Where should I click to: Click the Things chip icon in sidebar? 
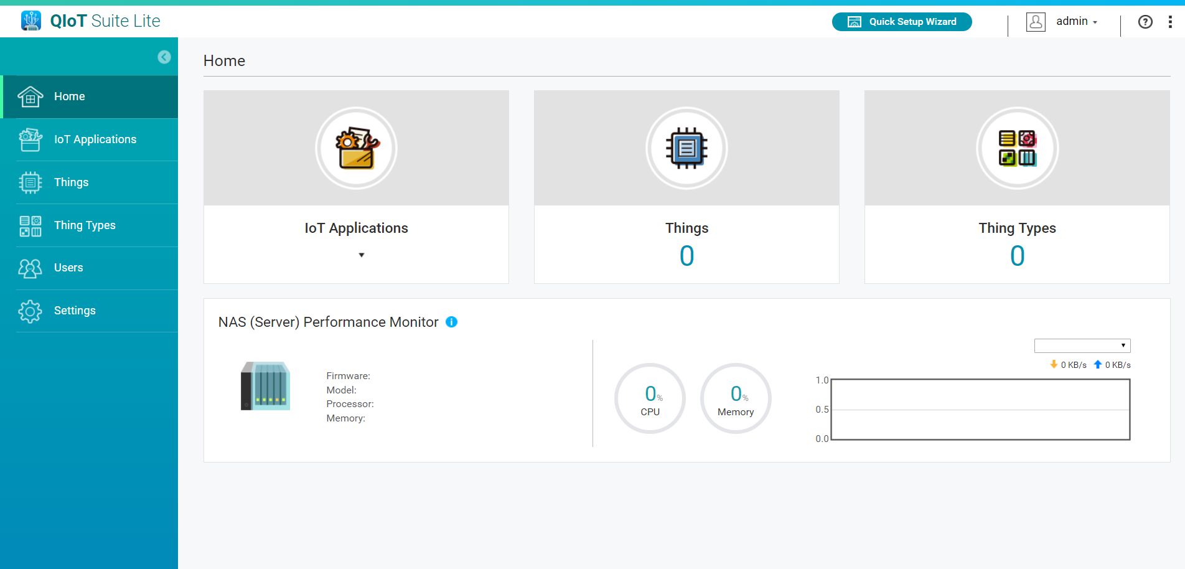tap(30, 182)
